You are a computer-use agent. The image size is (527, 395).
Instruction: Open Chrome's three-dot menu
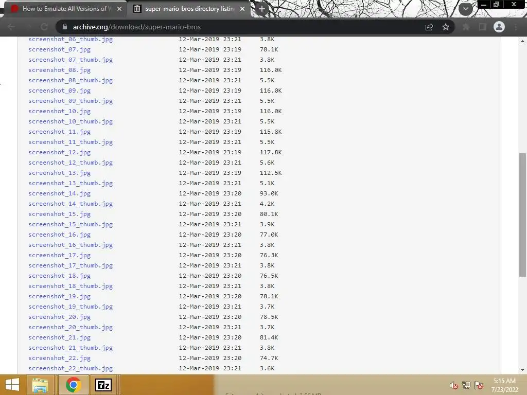pyautogui.click(x=516, y=27)
